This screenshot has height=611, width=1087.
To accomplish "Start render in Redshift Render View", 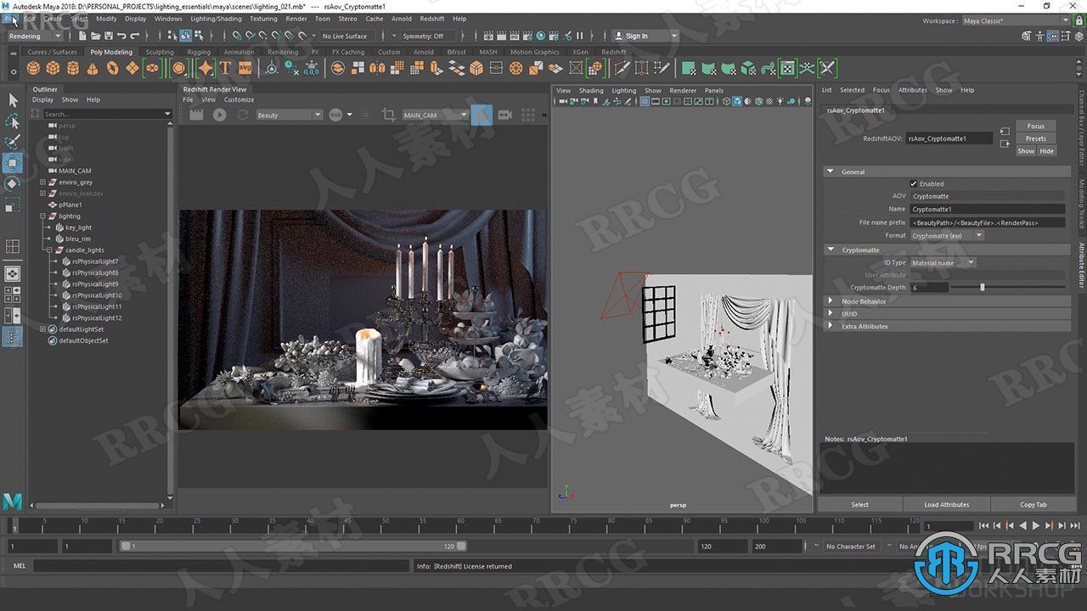I will pyautogui.click(x=196, y=115).
